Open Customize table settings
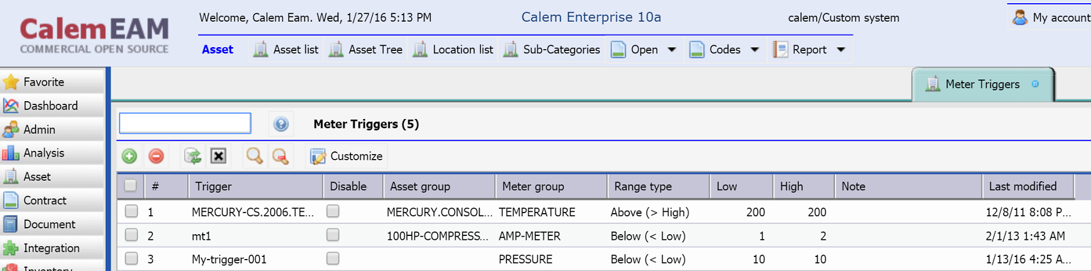1091x271 pixels. click(x=346, y=156)
